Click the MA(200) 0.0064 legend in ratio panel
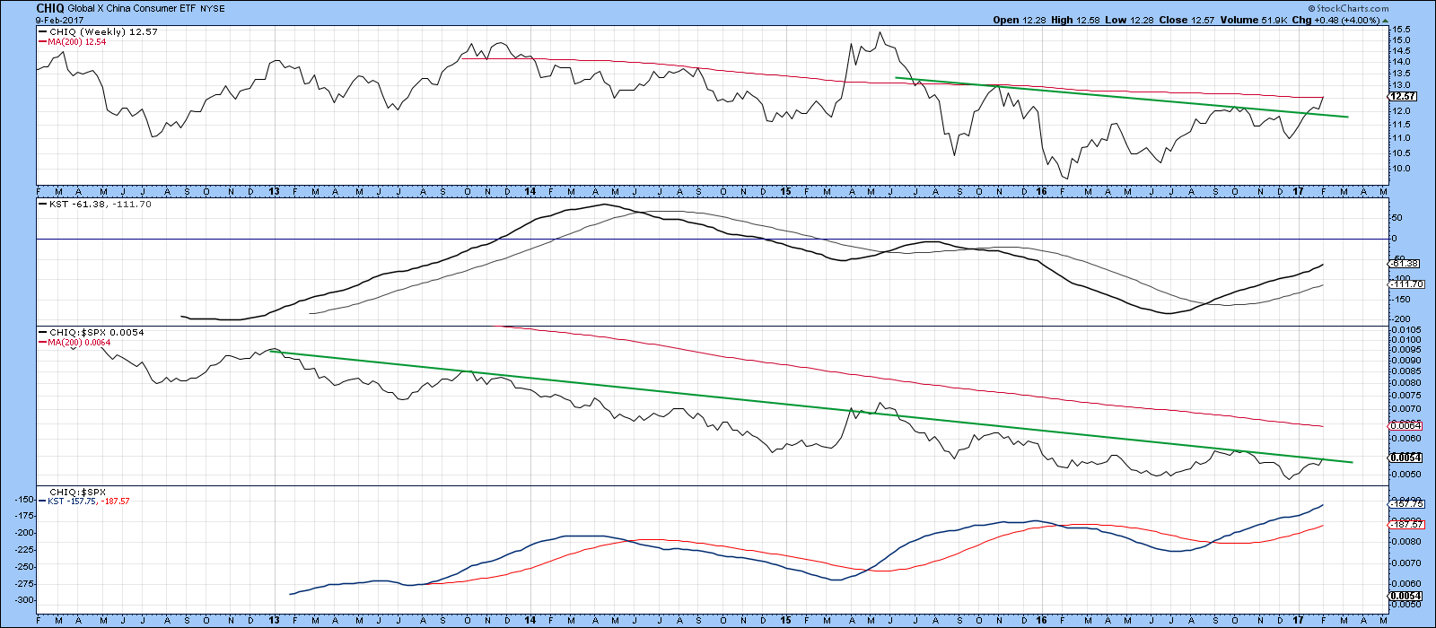The width and height of the screenshot is (1436, 628). click(77, 343)
